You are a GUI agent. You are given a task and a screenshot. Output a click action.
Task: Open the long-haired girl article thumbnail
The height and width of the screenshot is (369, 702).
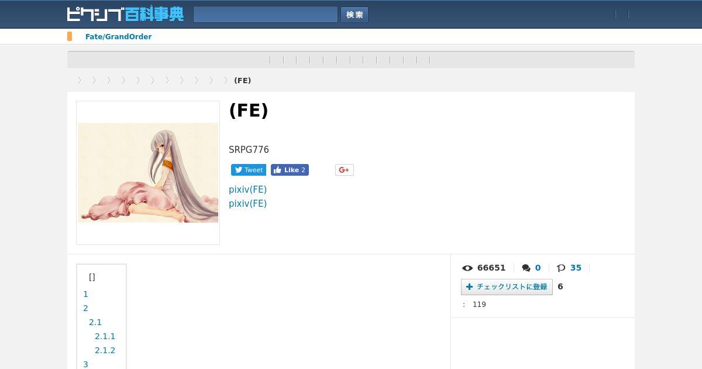point(148,173)
